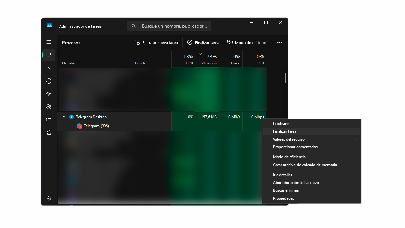
Task: Open the Detalles list icon
Action: click(x=49, y=120)
